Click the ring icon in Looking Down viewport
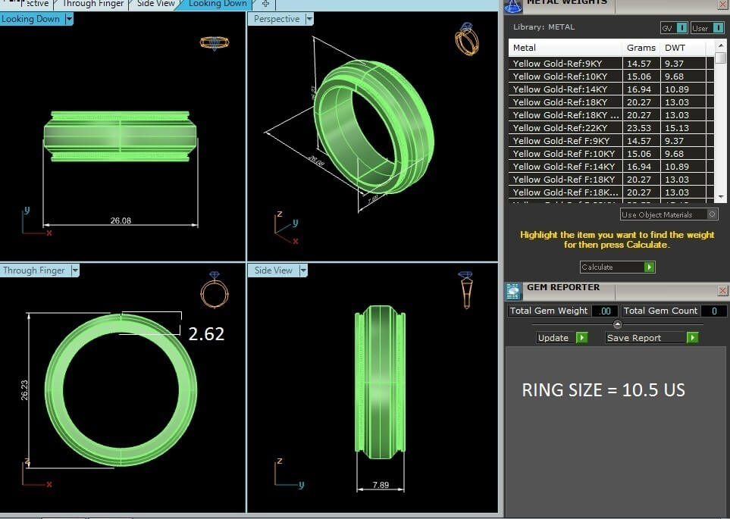The image size is (730, 519). click(x=214, y=42)
